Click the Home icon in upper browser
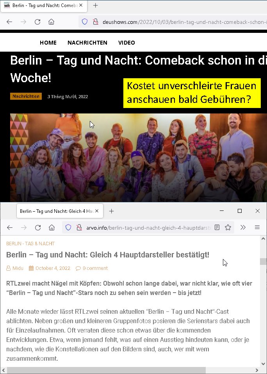The image size is (267, 374). 51,22
